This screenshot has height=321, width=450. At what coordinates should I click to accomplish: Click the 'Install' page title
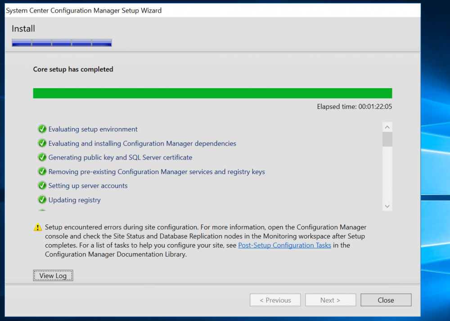[23, 29]
